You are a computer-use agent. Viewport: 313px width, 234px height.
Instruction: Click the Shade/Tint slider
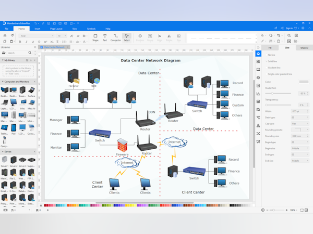tap(278, 93)
